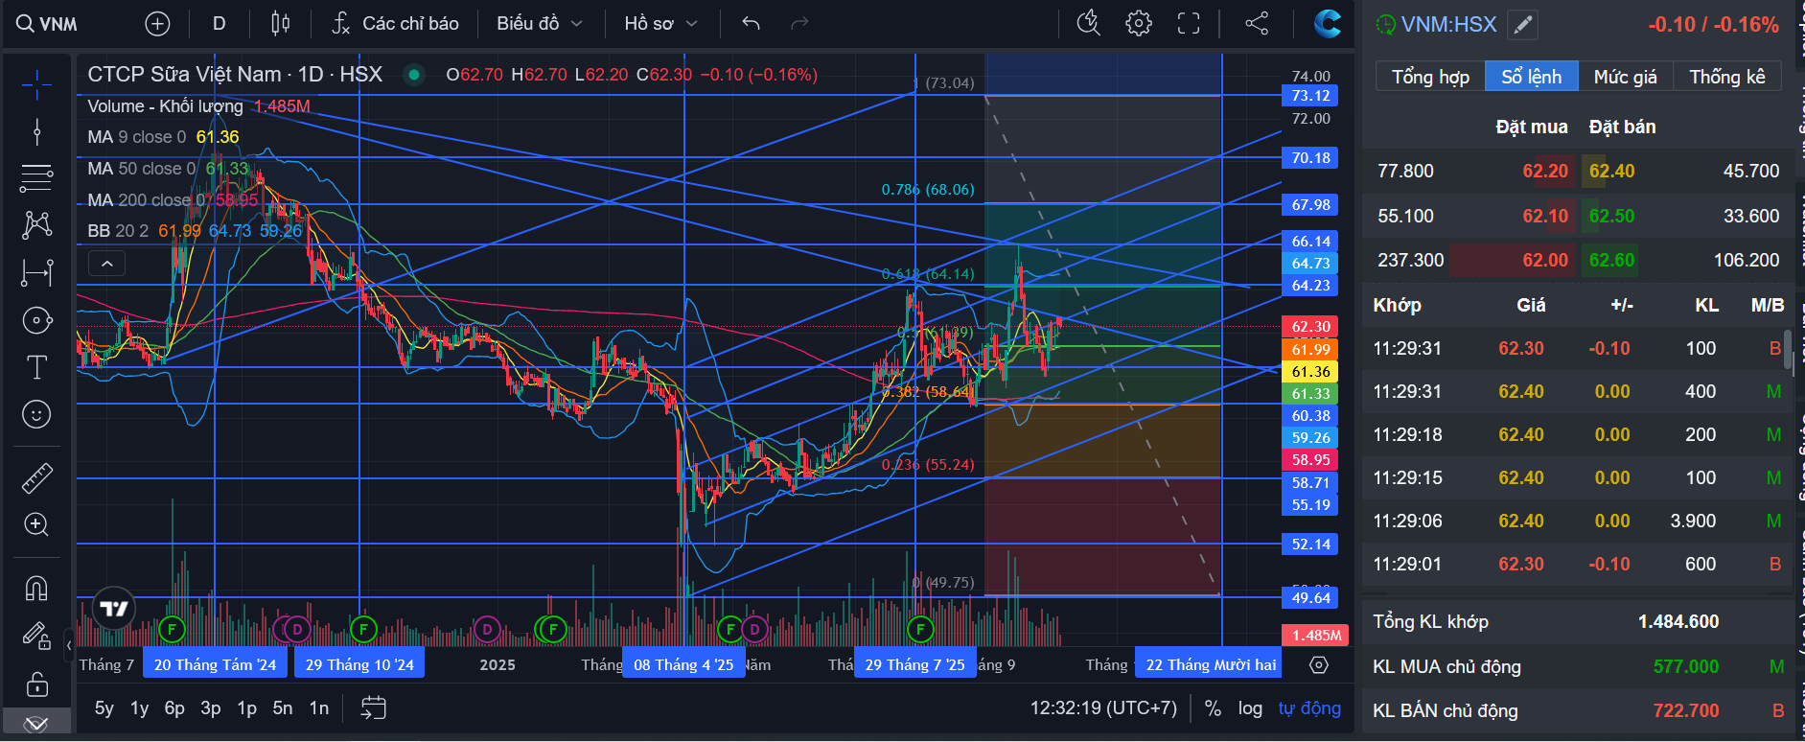Click the 73.12 price axis label

pyautogui.click(x=1310, y=96)
